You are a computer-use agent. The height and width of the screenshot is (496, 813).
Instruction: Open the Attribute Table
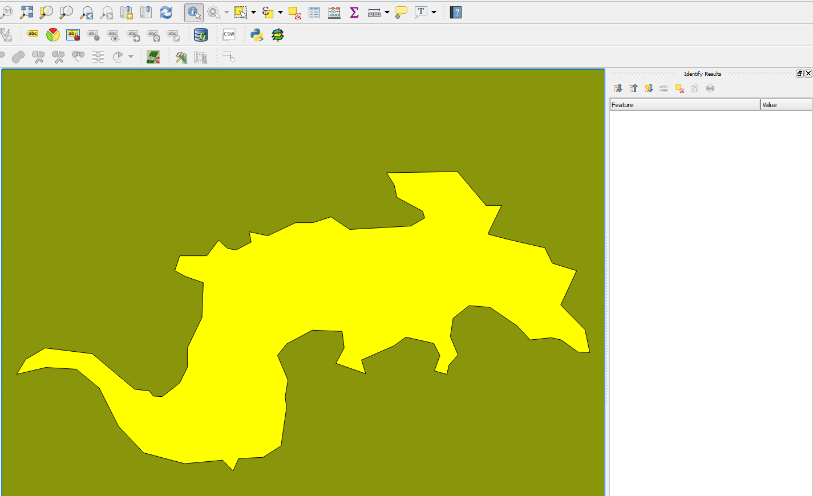click(314, 12)
